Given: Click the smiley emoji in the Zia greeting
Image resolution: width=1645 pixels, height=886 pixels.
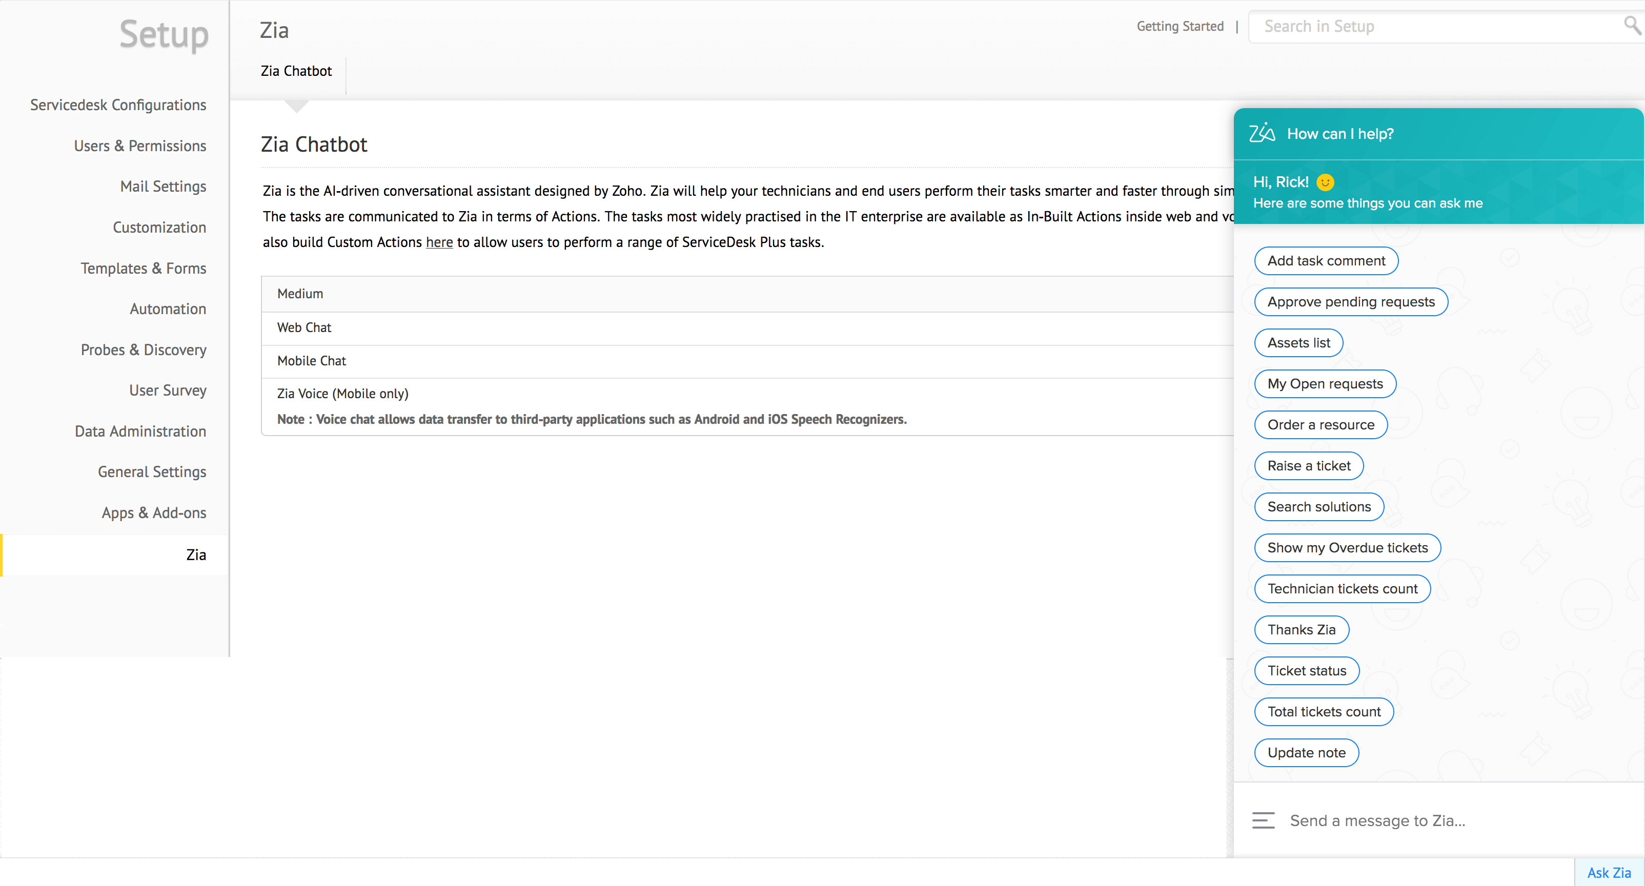Looking at the screenshot, I should click(1326, 181).
